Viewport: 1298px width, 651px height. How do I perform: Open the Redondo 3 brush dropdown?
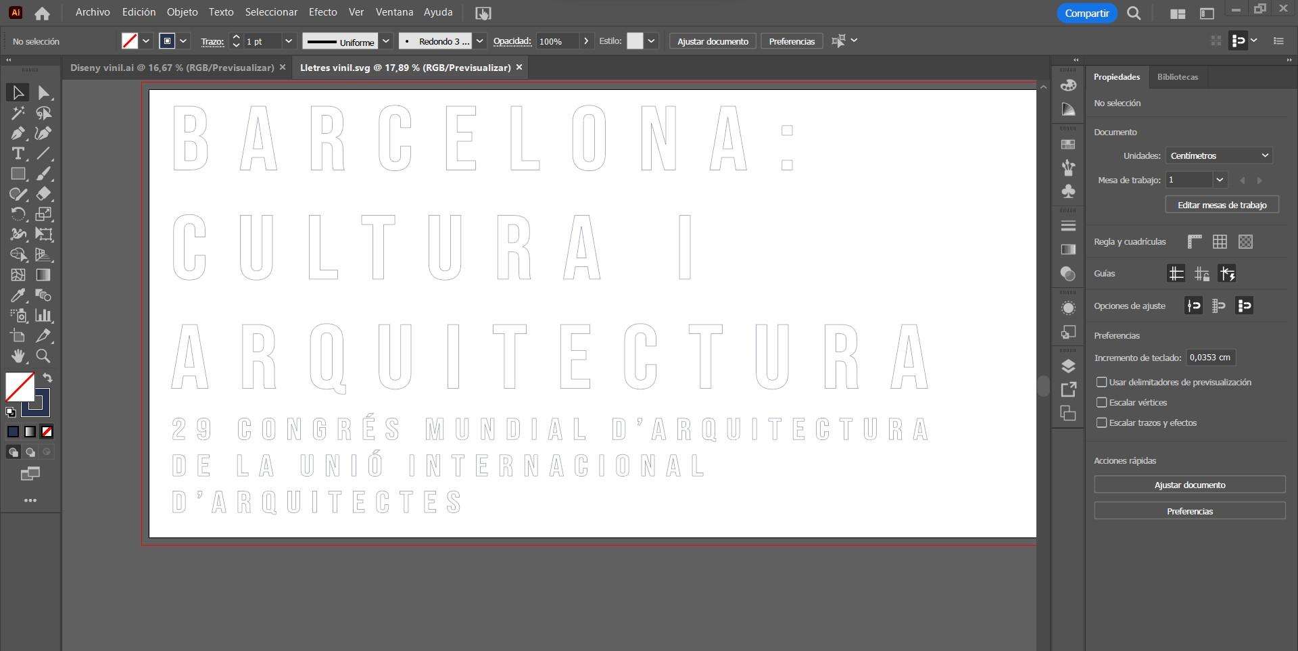pyautogui.click(x=479, y=41)
